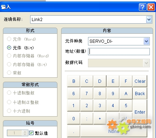
Task: Tap the decimal point key
Action: 73,132
